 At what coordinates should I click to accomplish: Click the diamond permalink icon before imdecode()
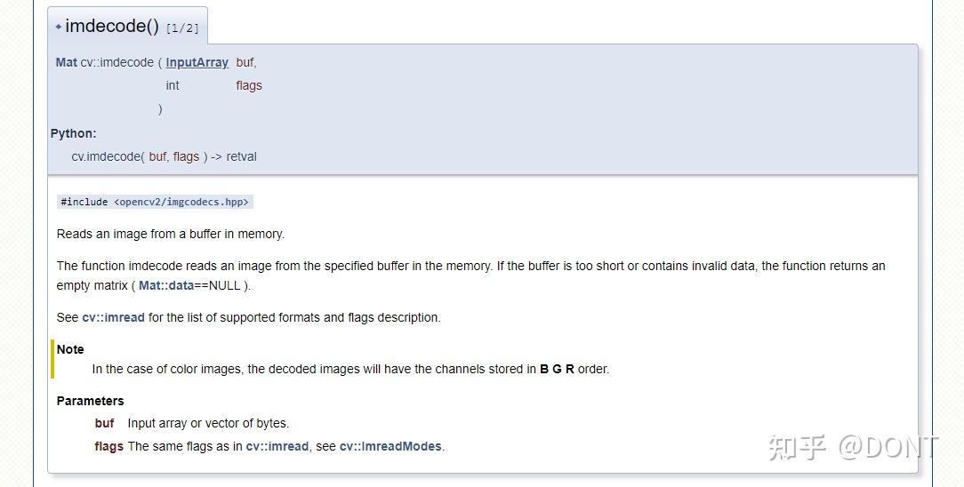point(59,27)
